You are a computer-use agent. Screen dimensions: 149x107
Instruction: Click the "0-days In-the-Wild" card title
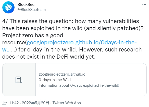55,80
